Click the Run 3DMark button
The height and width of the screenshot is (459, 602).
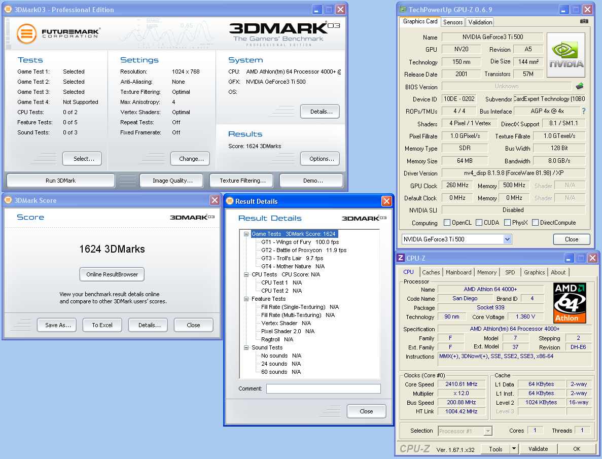click(x=61, y=181)
